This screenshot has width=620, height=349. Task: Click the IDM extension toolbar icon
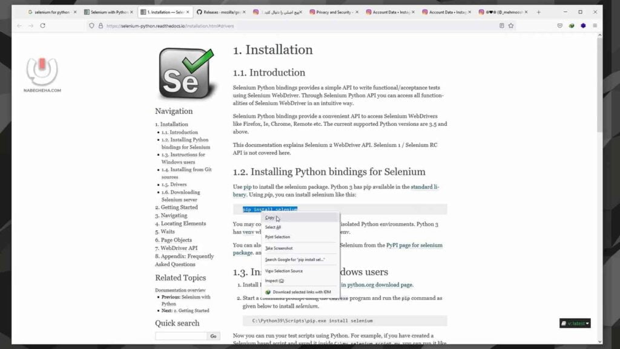572,25
